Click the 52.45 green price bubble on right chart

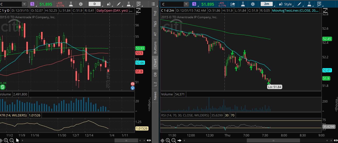(327, 39)
